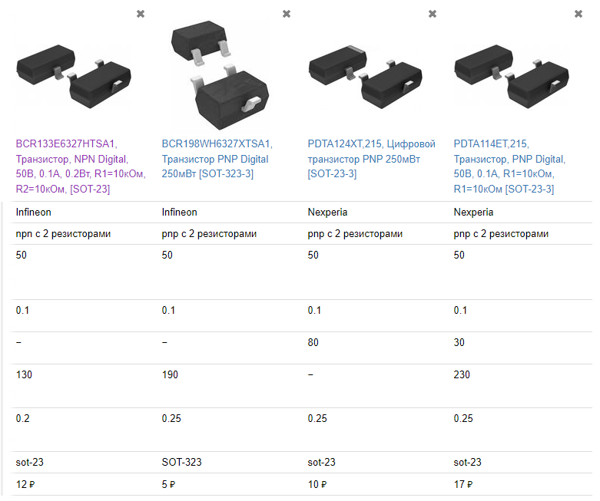Screen dimensions: 600x501
Task: Remove BCR133E6327HTSA1 from comparison with its X
Action: click(140, 14)
